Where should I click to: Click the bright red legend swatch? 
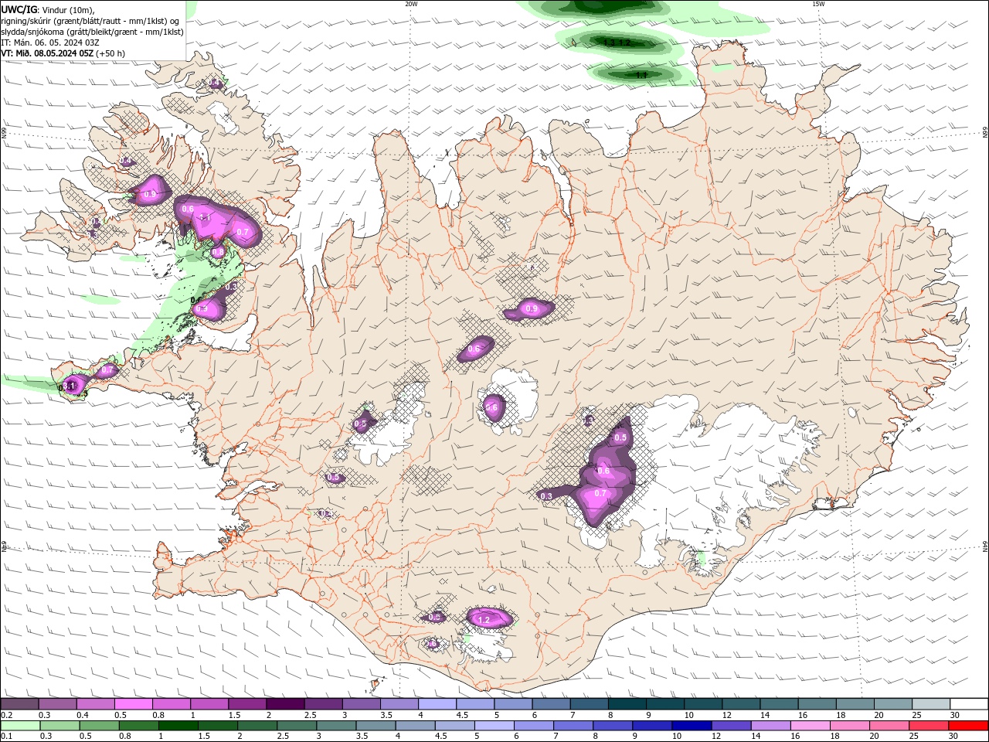coord(969,726)
